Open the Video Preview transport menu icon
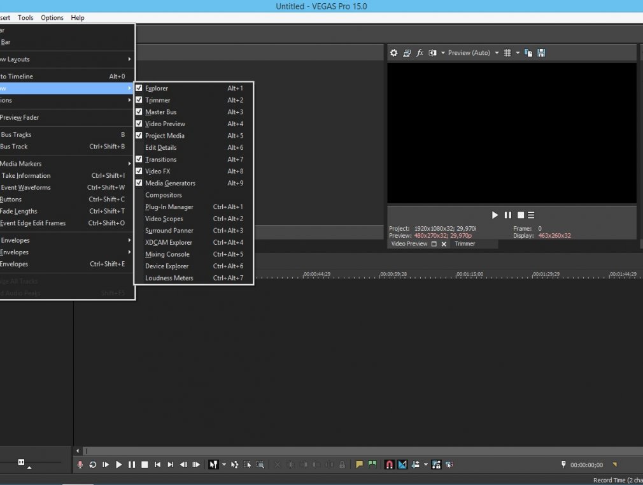 (531, 215)
